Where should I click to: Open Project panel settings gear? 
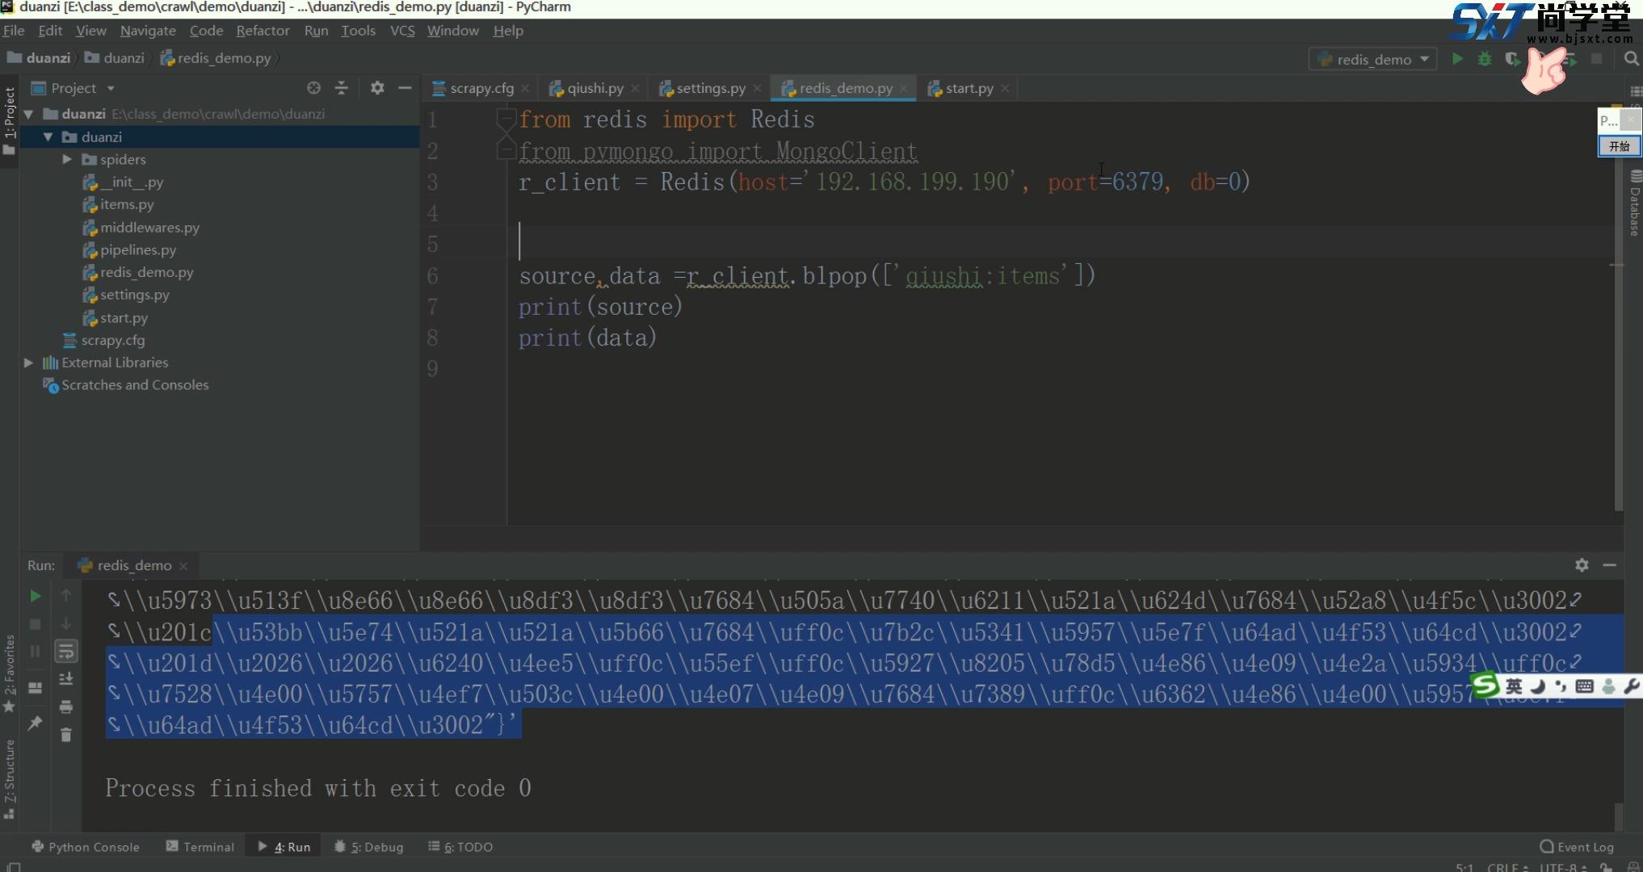(377, 88)
